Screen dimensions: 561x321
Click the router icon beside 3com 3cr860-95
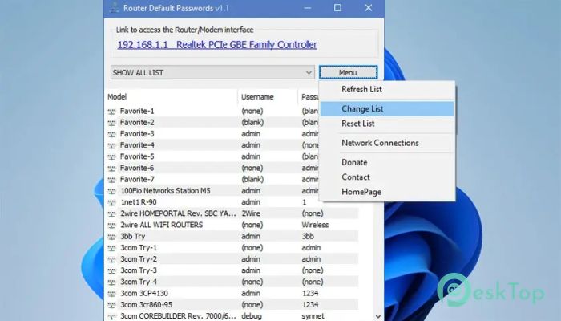[x=111, y=305]
